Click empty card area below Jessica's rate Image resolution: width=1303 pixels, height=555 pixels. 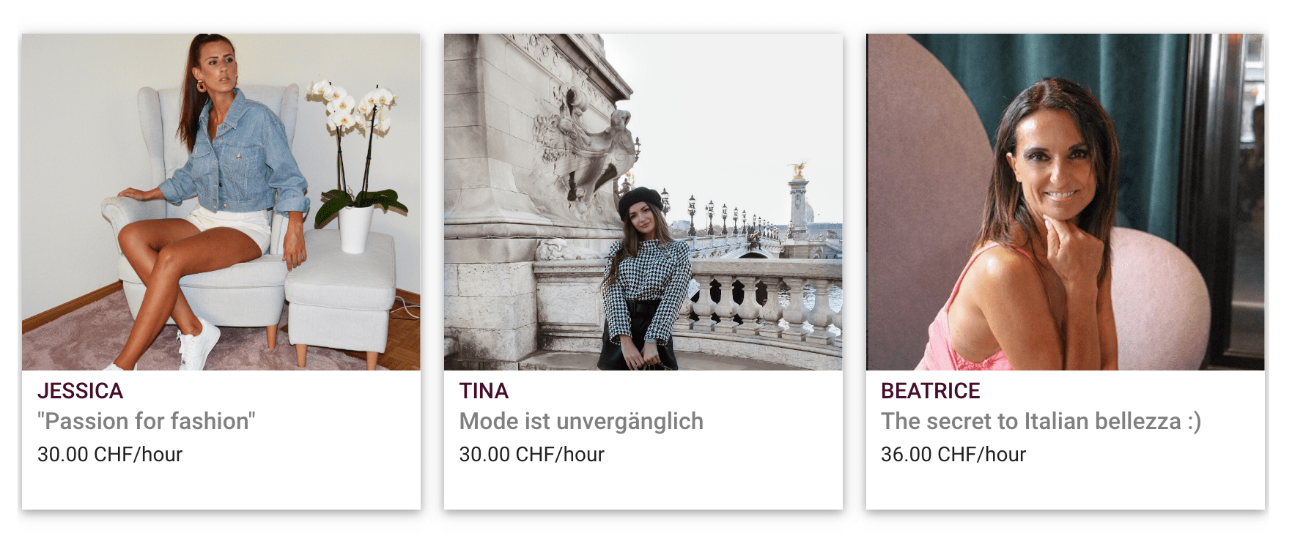click(x=221, y=488)
